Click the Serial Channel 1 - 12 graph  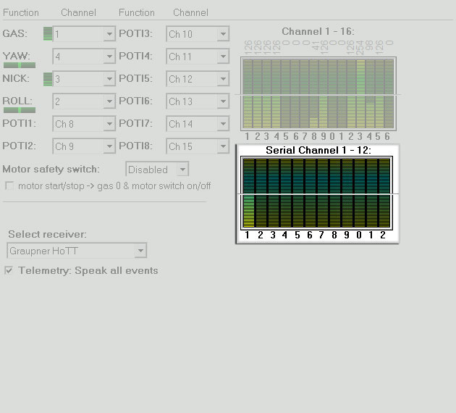317,193
